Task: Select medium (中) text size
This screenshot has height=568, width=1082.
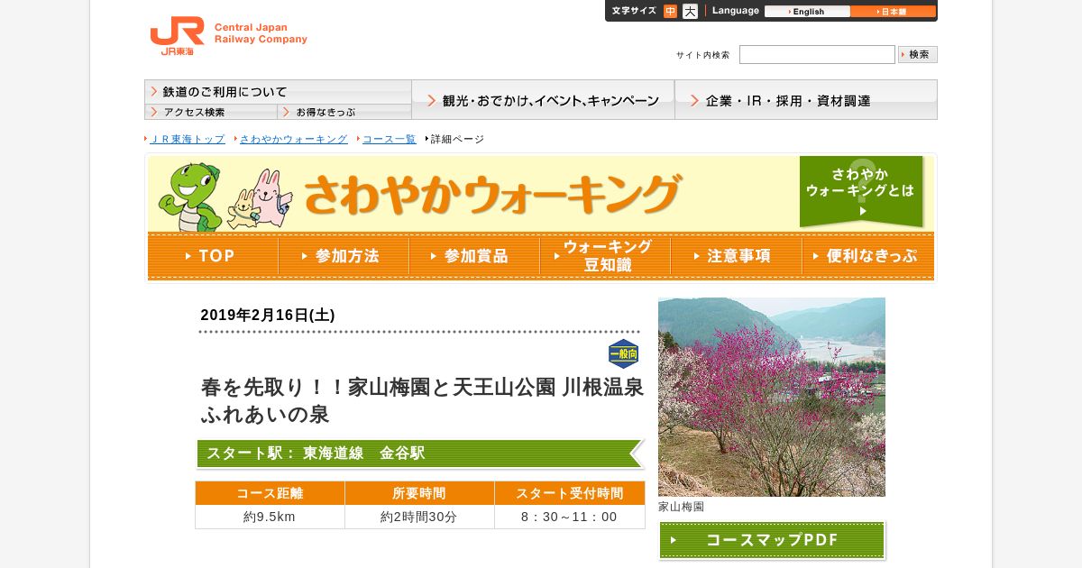Action: pyautogui.click(x=670, y=11)
